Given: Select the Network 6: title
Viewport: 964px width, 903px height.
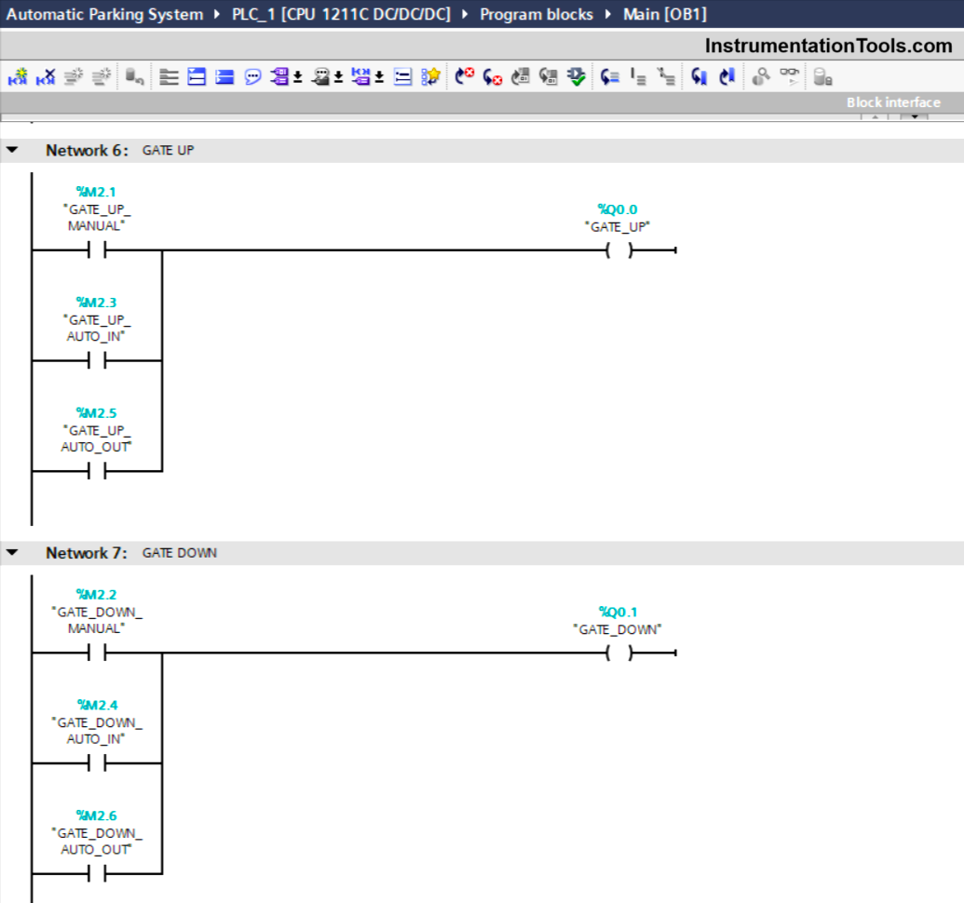Looking at the screenshot, I should click(87, 151).
